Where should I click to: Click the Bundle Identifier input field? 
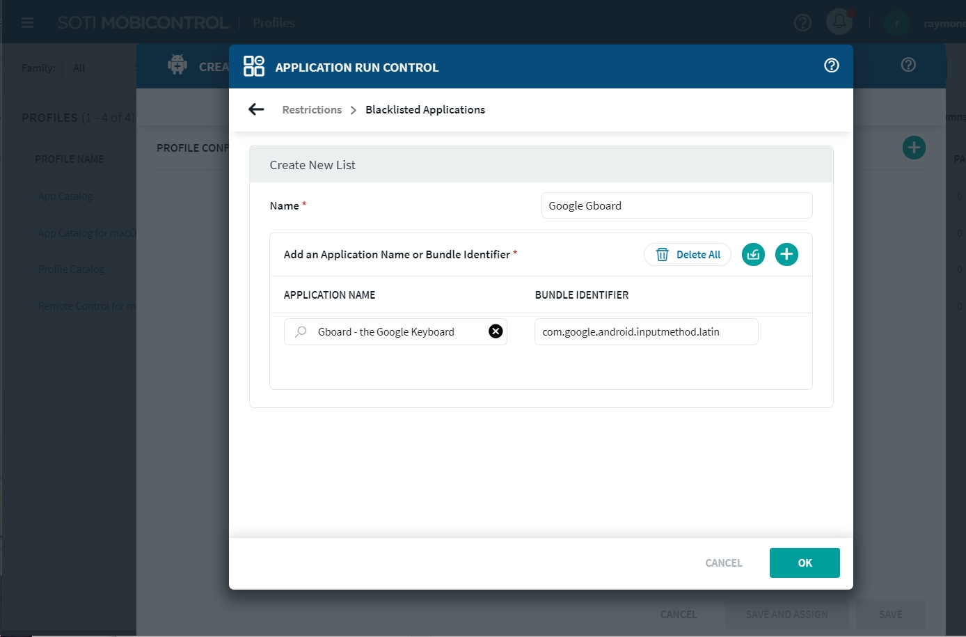645,332
